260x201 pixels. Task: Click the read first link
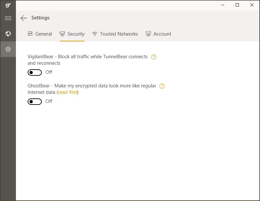click(x=68, y=92)
